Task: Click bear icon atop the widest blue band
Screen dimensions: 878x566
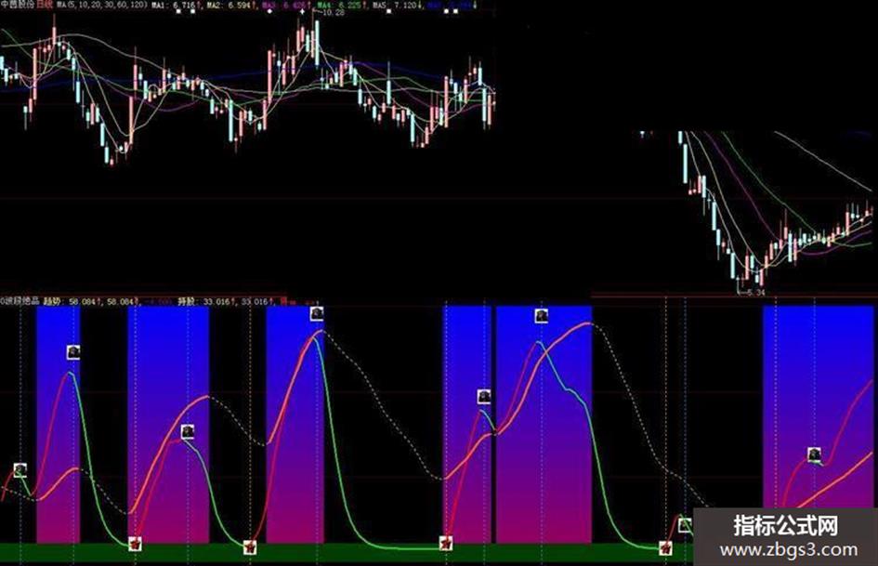Action: (x=542, y=316)
